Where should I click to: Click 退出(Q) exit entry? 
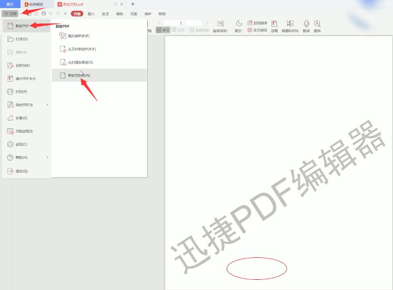pyautogui.click(x=26, y=171)
